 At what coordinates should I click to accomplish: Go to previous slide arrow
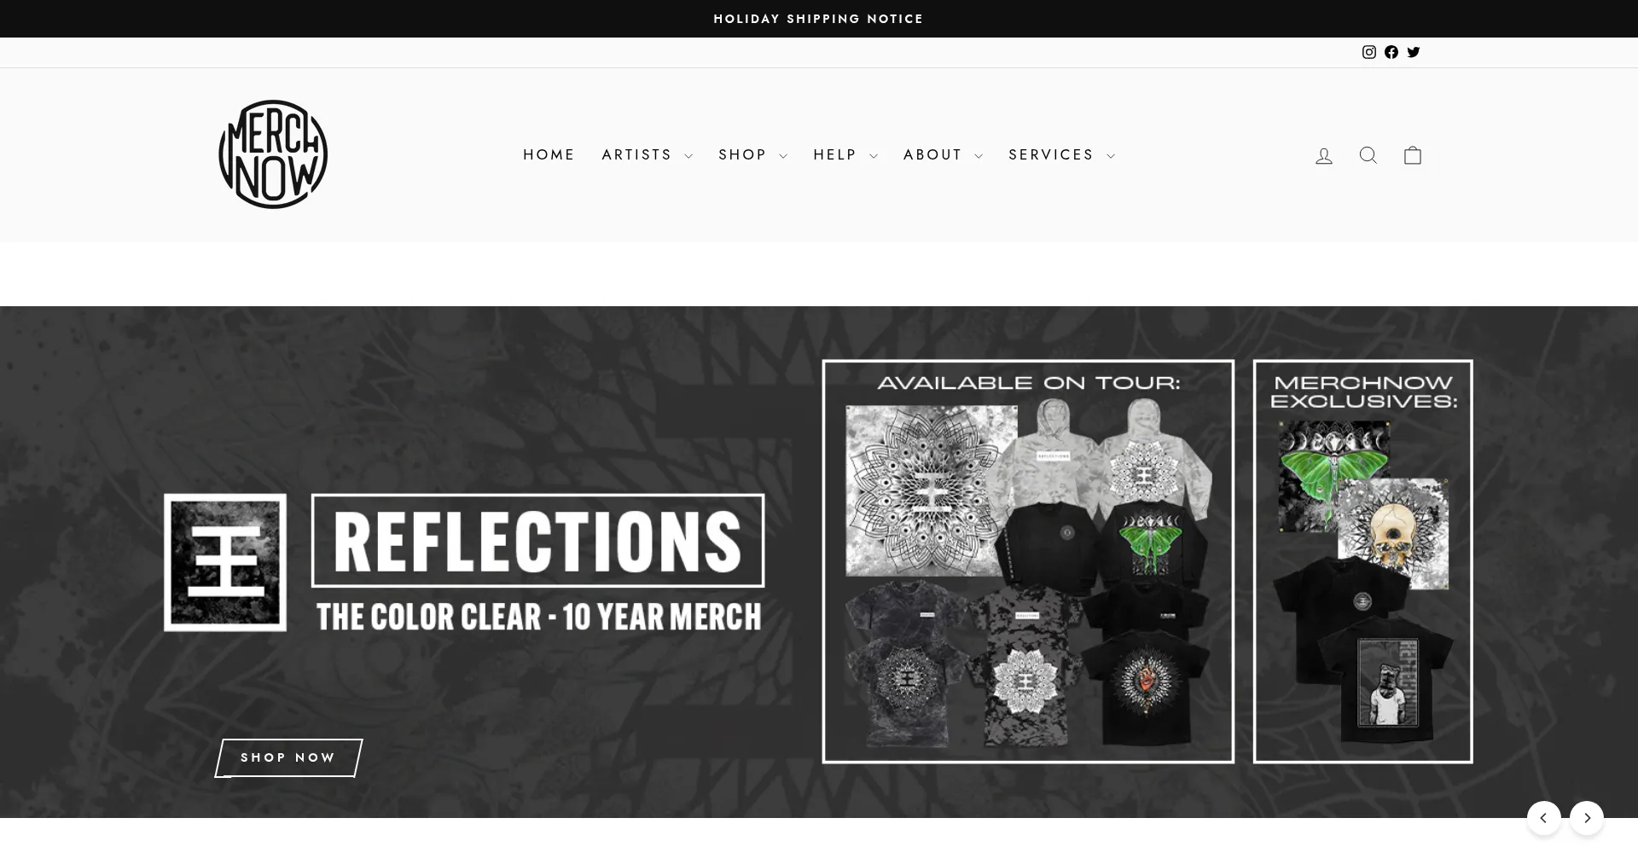tap(1543, 818)
